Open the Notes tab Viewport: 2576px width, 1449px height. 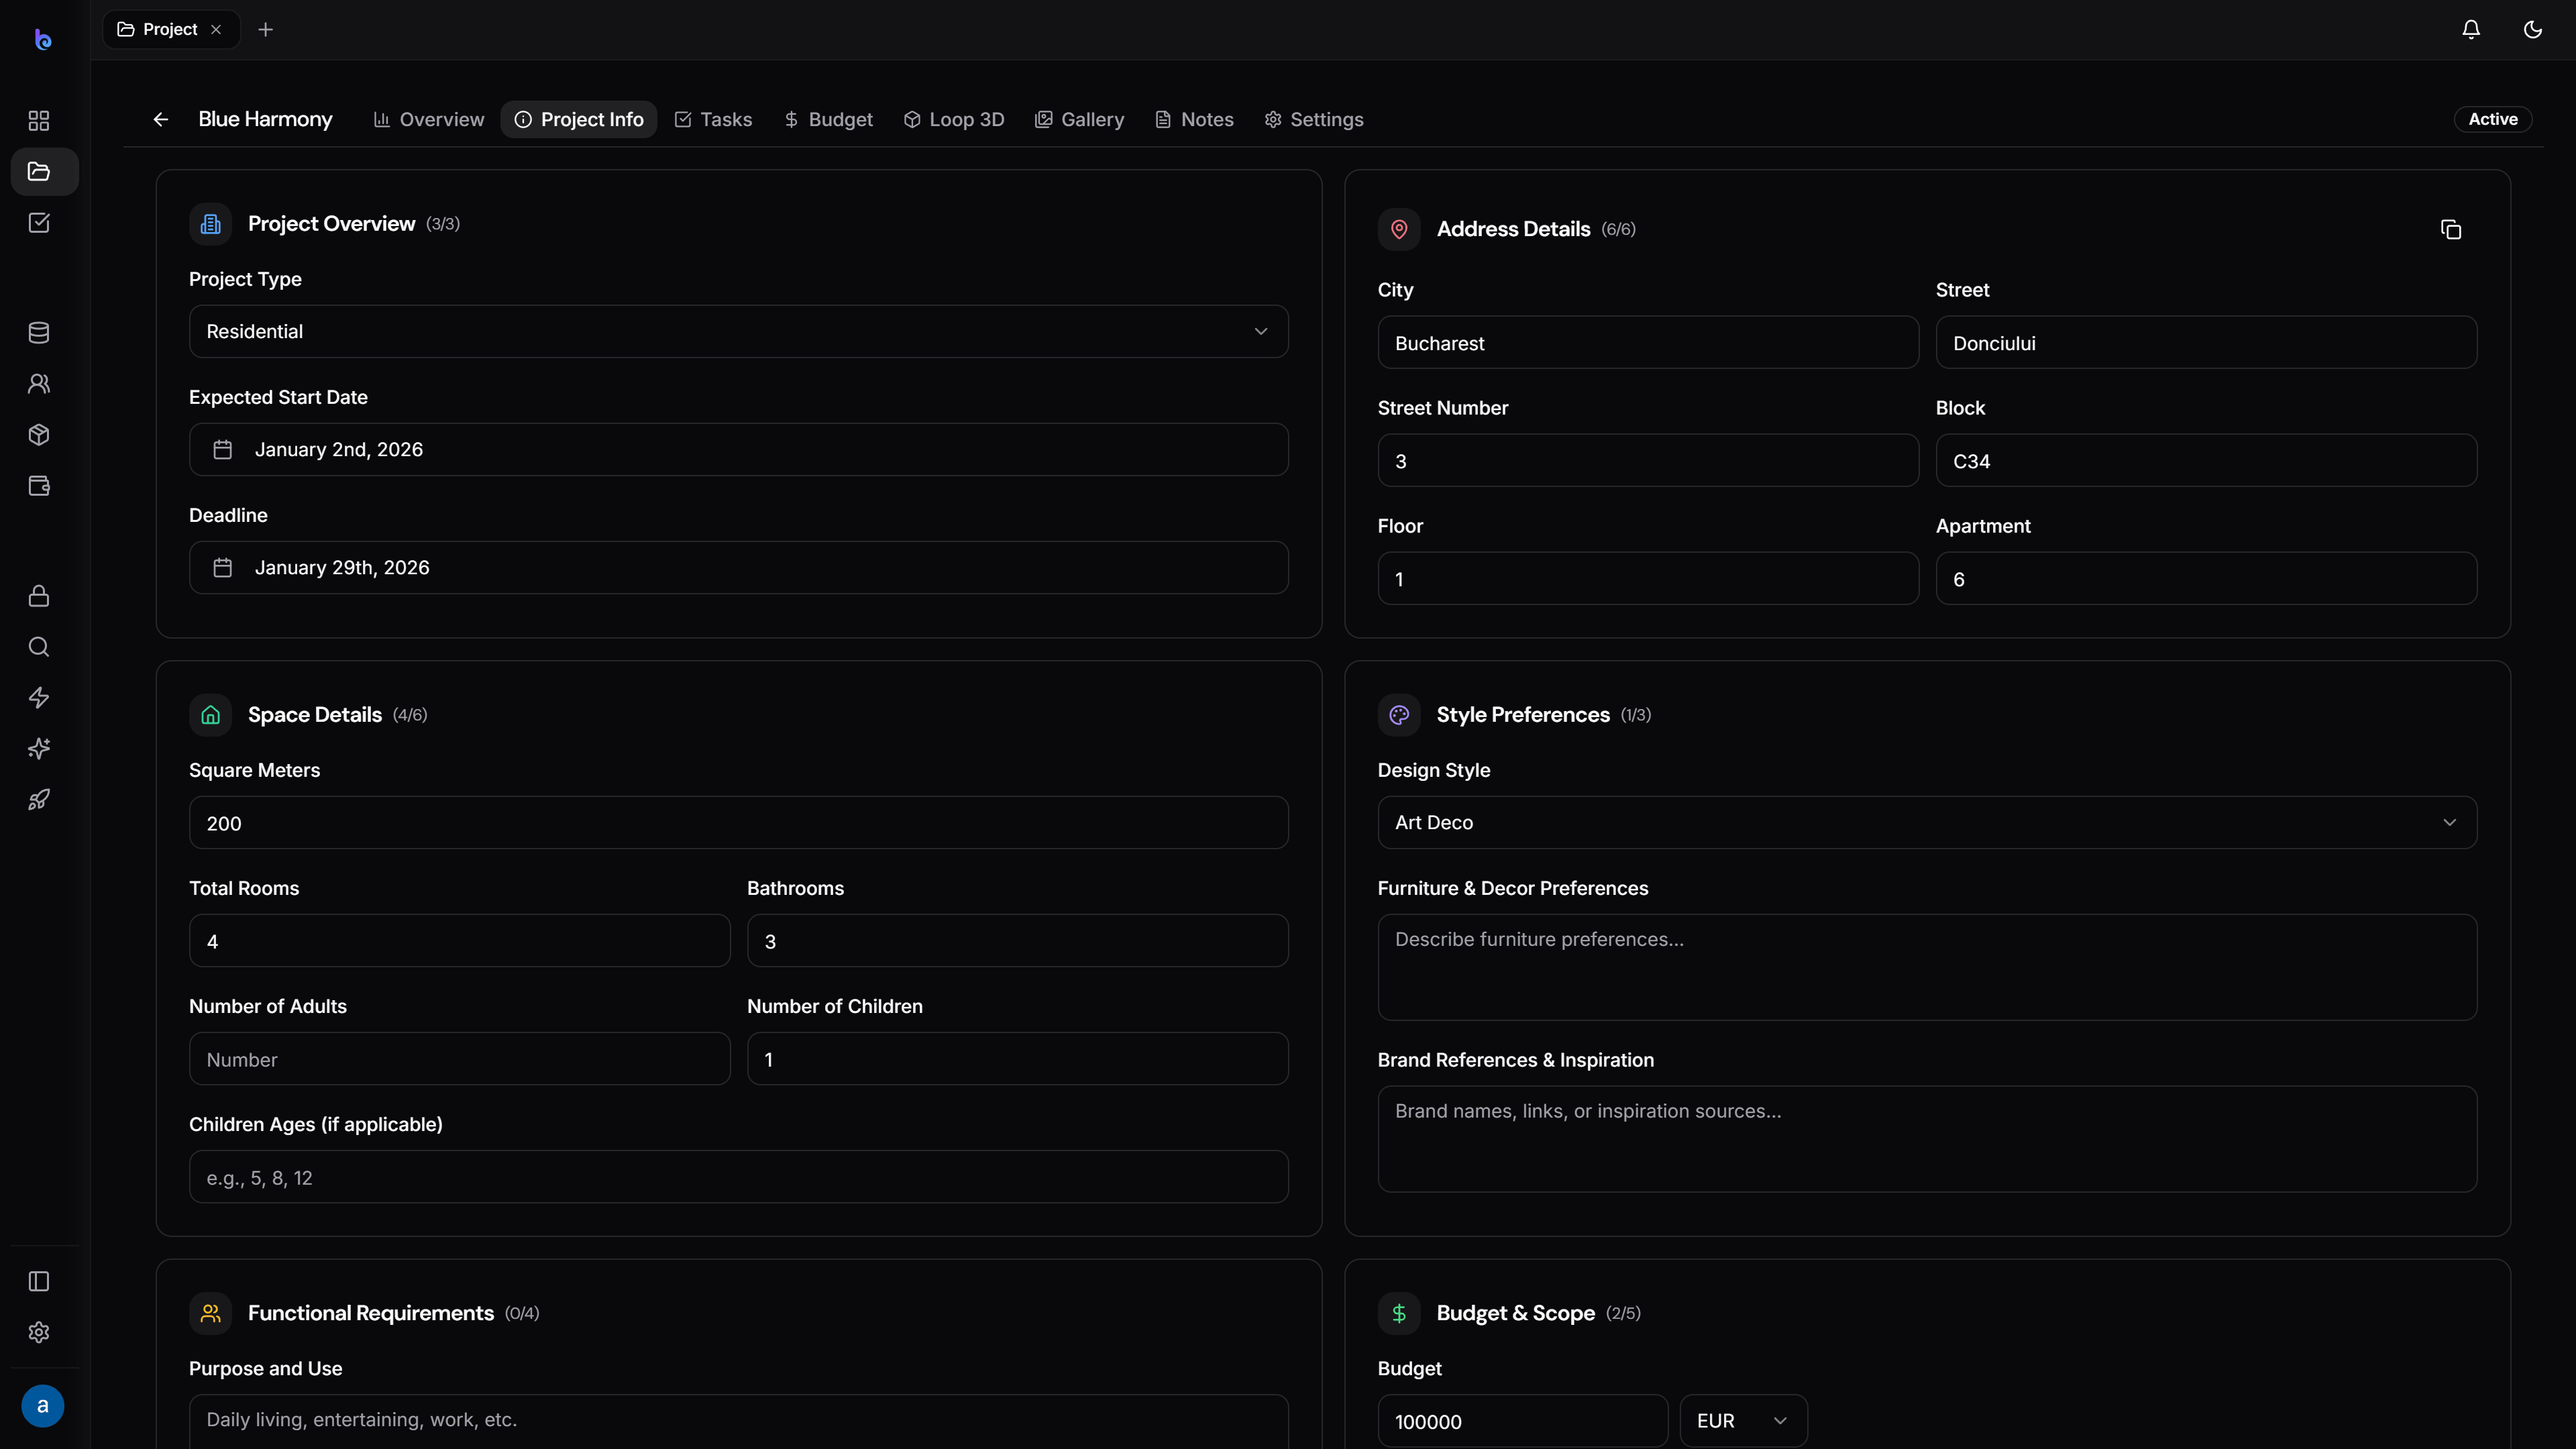1194,119
